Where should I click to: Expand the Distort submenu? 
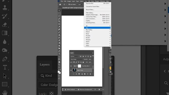pyautogui.click(x=97, y=32)
